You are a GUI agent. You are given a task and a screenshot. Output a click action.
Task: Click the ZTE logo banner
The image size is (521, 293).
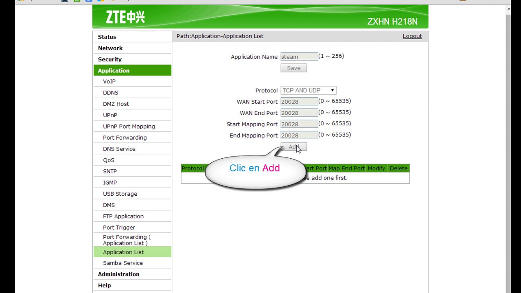pos(122,17)
